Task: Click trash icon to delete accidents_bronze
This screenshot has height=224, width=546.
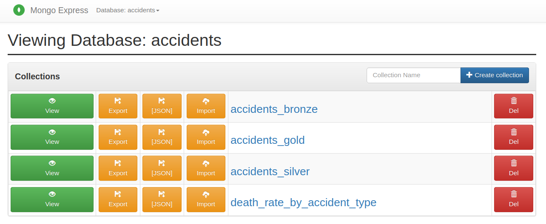Action: coord(514,101)
